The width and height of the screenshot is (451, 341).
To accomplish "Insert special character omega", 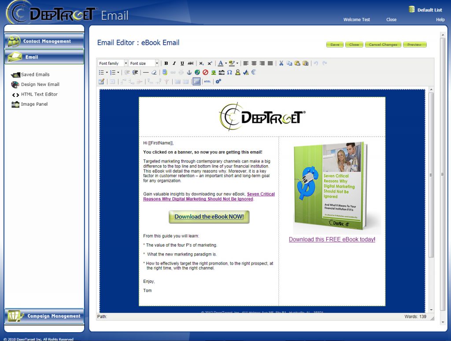I will (229, 73).
